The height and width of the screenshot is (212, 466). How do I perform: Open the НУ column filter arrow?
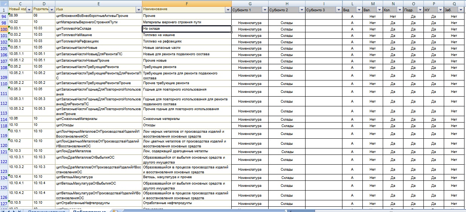coord(440,10)
